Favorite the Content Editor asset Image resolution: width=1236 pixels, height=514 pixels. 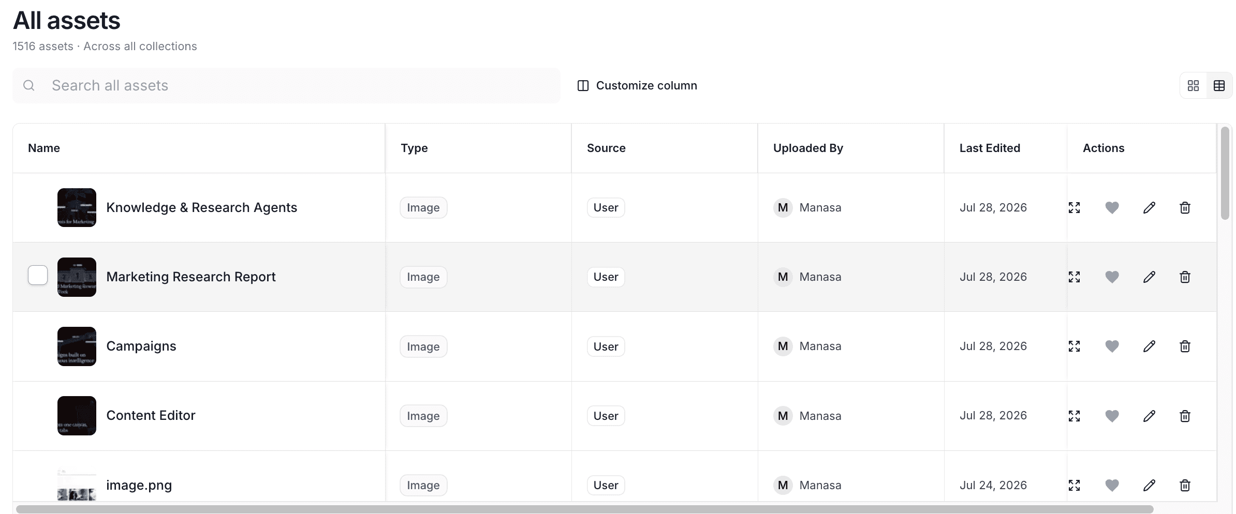(1112, 416)
